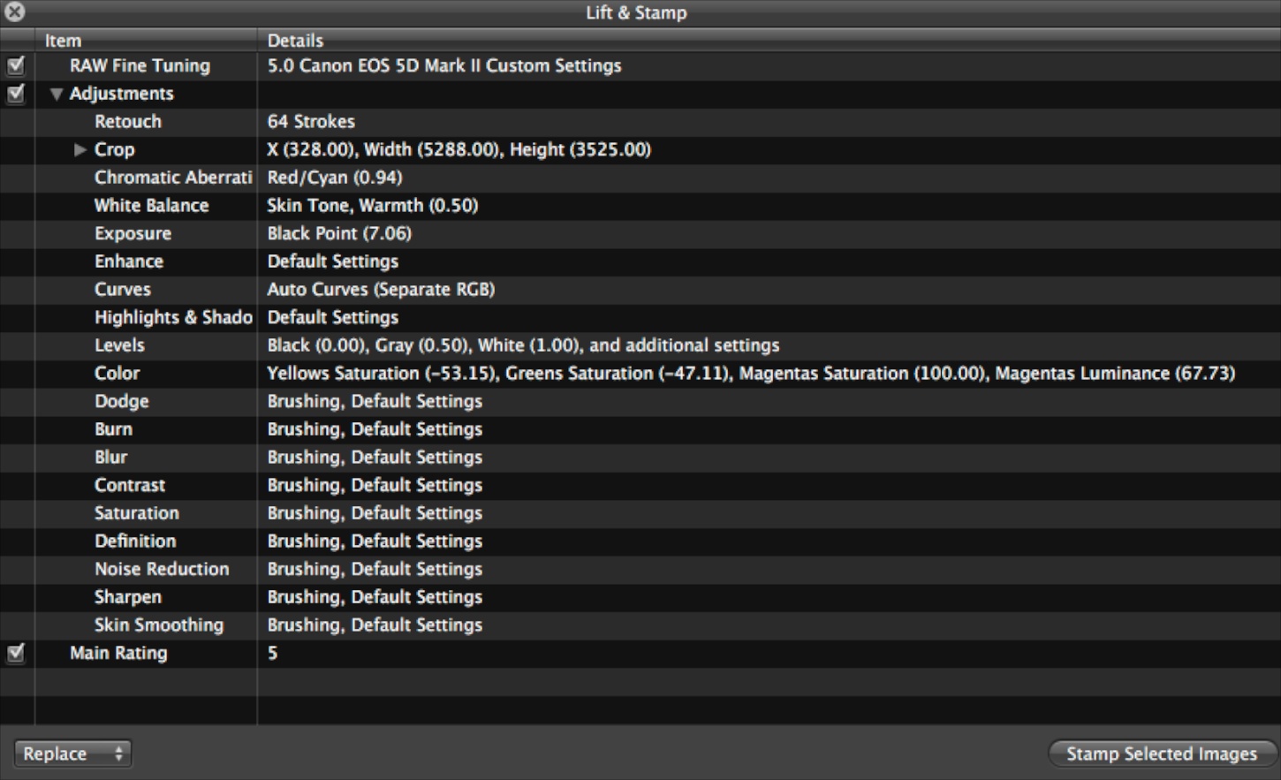Select the Skin Smoothing row

coord(159,625)
